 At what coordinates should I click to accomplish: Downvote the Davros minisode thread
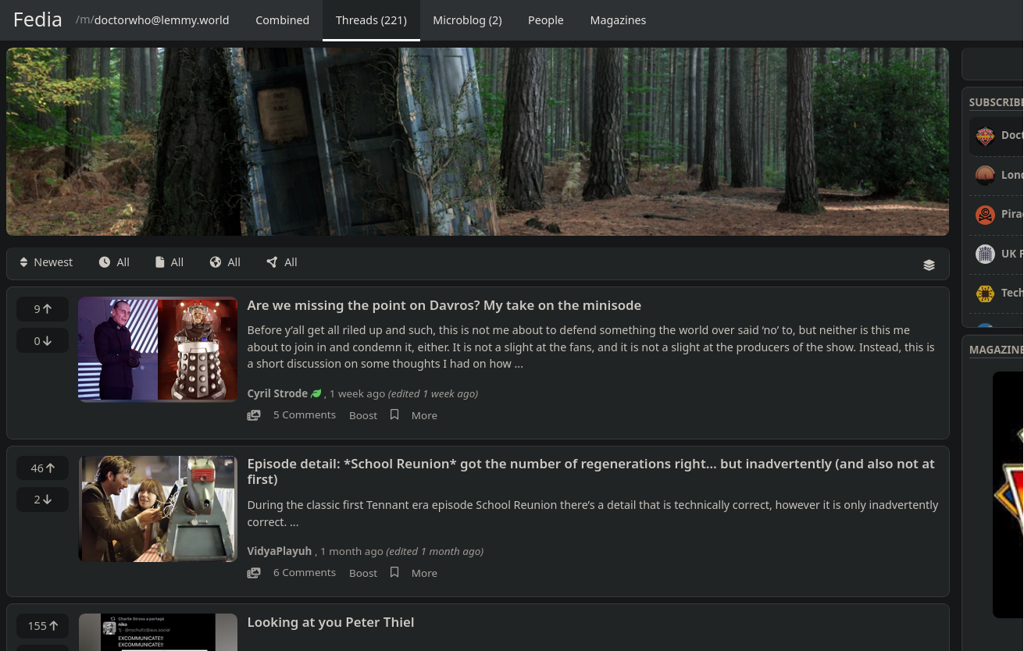(x=42, y=341)
